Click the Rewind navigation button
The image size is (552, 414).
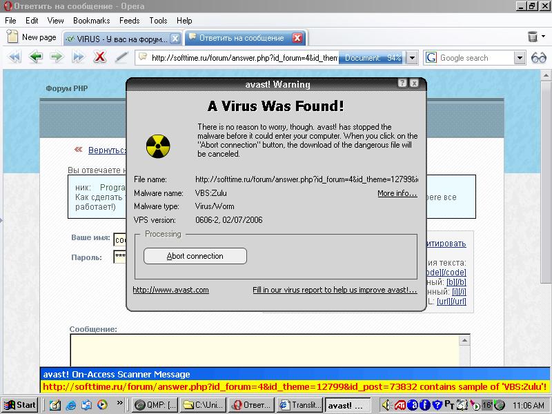coord(14,57)
